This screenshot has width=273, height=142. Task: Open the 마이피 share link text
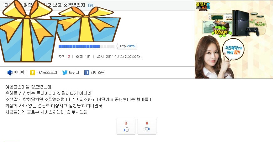tap(19, 72)
